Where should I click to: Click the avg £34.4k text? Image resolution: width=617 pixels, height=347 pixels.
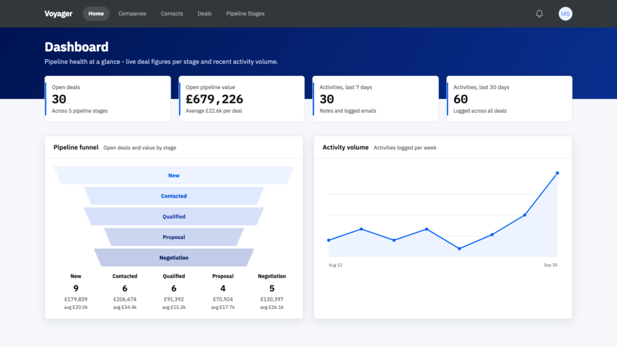[125, 307]
